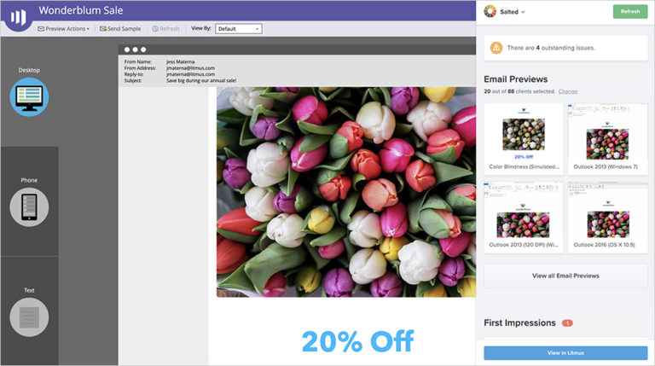Image resolution: width=655 pixels, height=366 pixels.
Task: Open Color Blindness simulated preview thumbnail
Action: [x=524, y=139]
